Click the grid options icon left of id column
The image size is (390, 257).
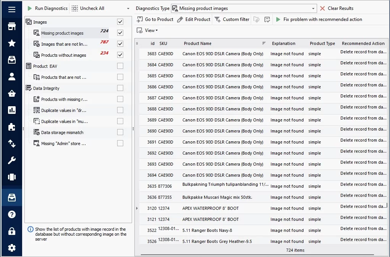tap(137, 43)
